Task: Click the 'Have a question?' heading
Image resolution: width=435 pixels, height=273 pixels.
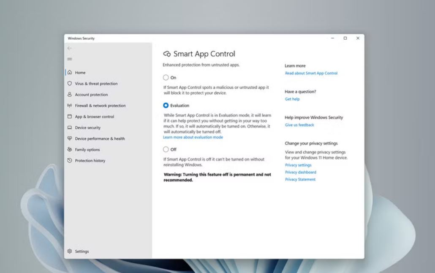Action: click(x=300, y=92)
